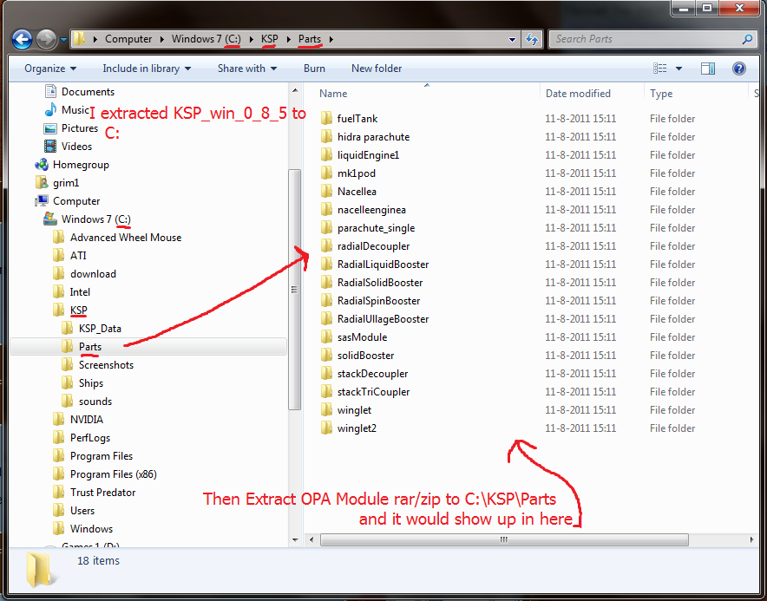Create a New folder
The height and width of the screenshot is (601, 767).
click(x=377, y=69)
